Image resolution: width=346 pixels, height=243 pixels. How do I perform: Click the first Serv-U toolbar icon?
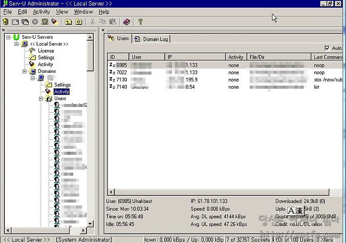click(x=5, y=22)
